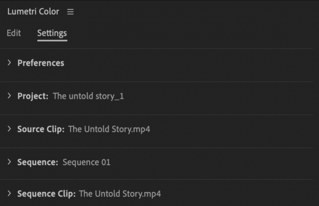Expand the Sequence section chevron
319x206 pixels.
9,162
